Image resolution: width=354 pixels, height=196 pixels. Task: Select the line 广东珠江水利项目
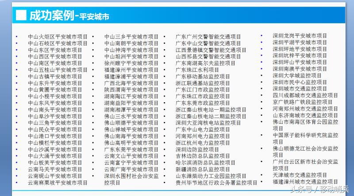[197, 70]
